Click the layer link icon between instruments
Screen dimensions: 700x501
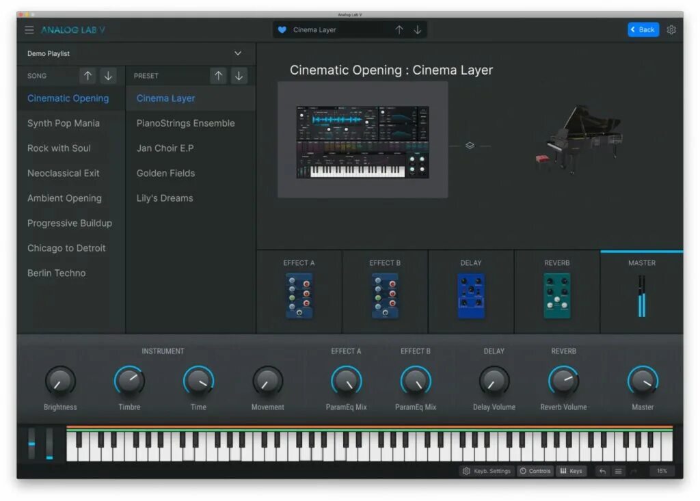(x=470, y=146)
